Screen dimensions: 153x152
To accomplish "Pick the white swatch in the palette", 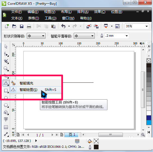I will click(x=149, y=113).
